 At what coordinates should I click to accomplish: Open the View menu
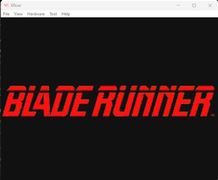[x=18, y=14]
